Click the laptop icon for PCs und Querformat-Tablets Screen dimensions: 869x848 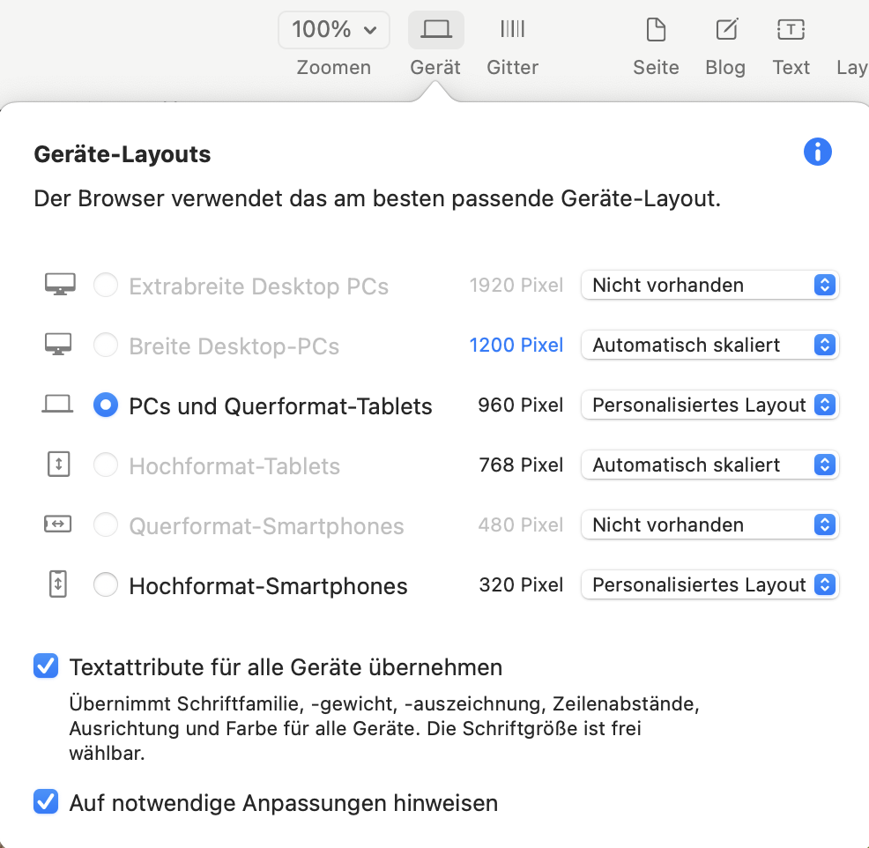click(x=58, y=405)
